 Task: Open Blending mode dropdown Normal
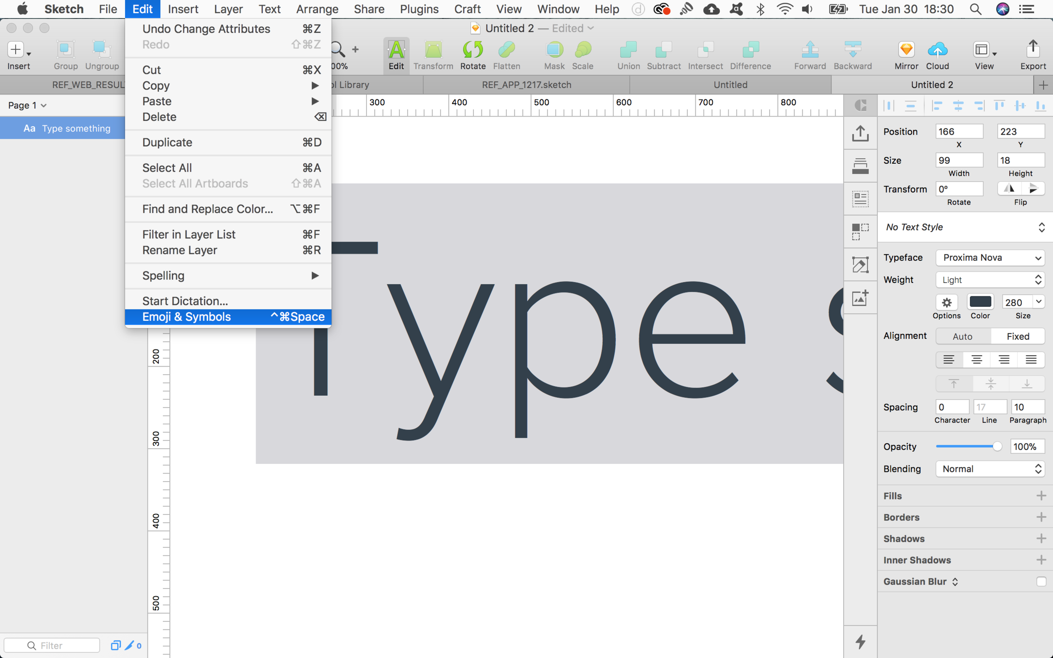tap(990, 469)
